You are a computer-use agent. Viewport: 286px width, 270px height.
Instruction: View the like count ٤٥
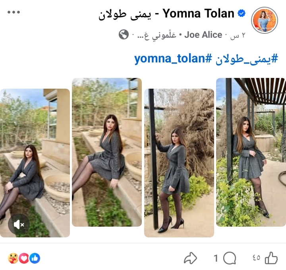(256, 258)
